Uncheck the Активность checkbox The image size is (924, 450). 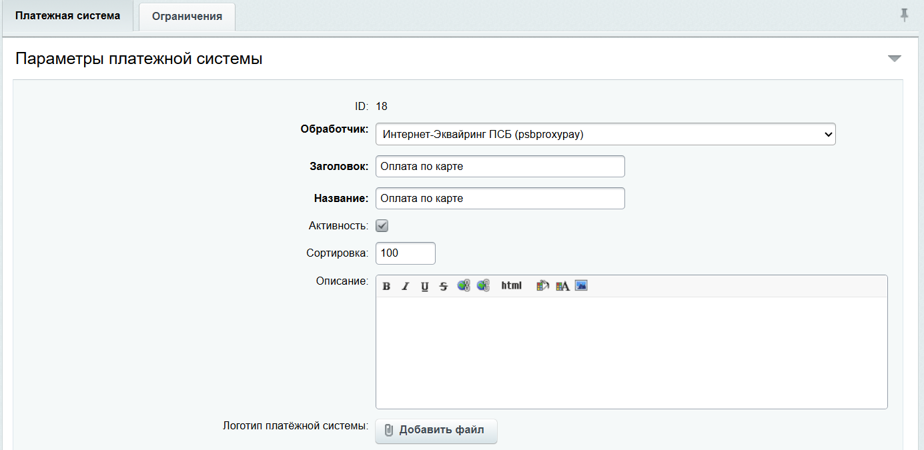(x=382, y=226)
